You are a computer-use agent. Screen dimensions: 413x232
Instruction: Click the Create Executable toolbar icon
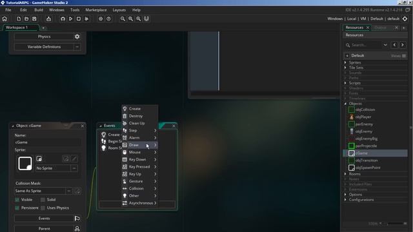tap(48, 19)
